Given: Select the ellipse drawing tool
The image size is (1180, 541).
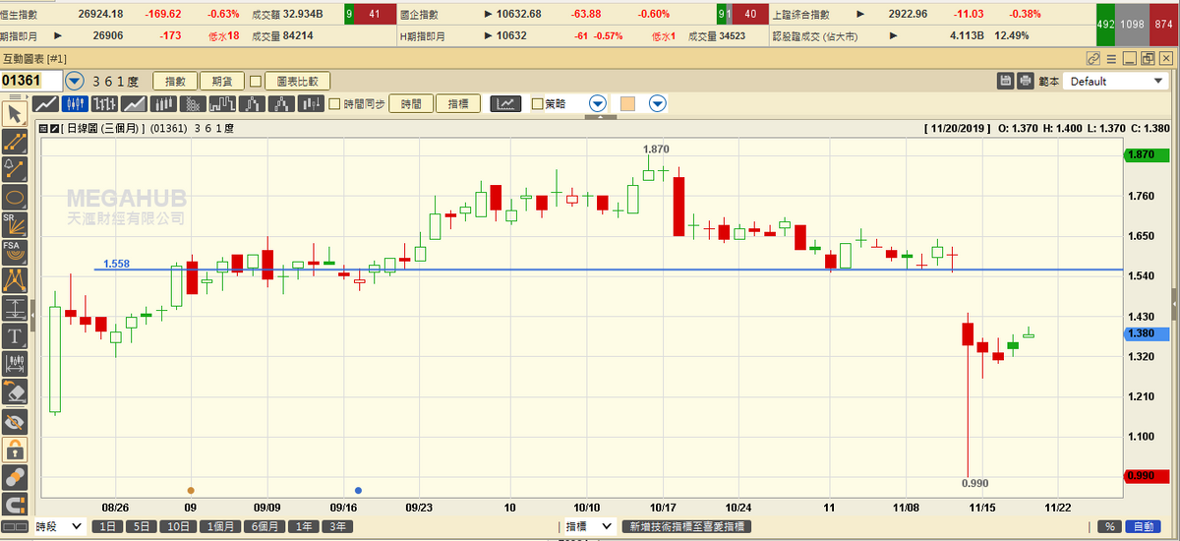Looking at the screenshot, I should click(15, 196).
